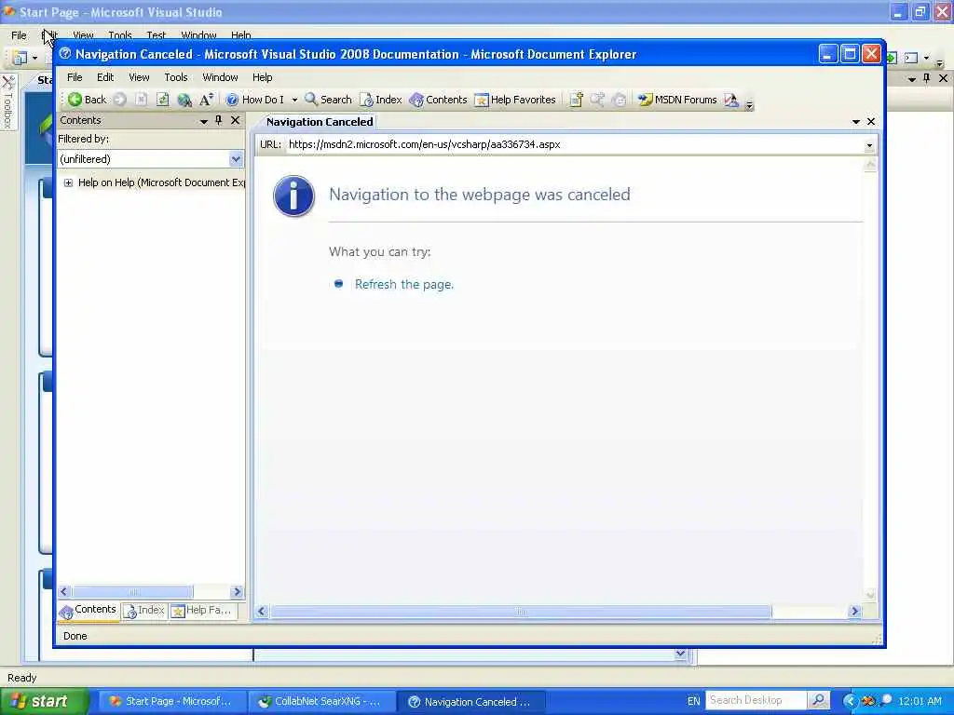This screenshot has height=715, width=954.
Task: Click the Refresh the page link
Action: [x=404, y=284]
